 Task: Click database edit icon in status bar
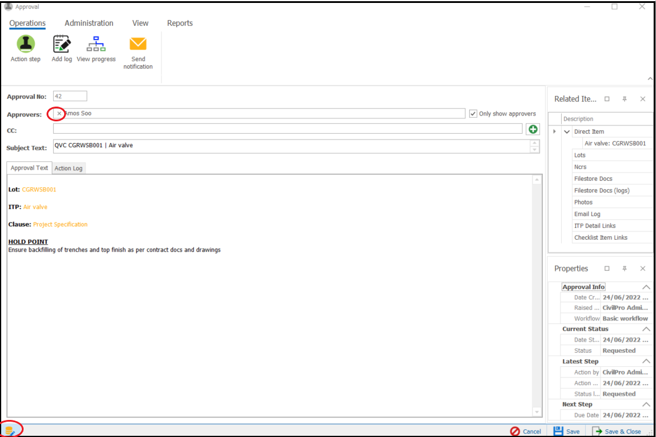10,431
